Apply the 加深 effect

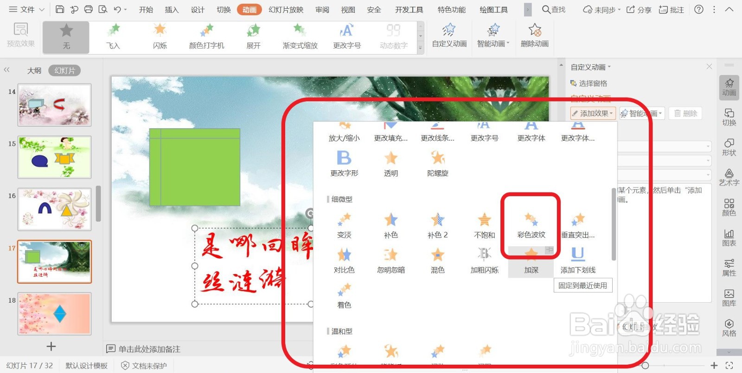(x=531, y=261)
